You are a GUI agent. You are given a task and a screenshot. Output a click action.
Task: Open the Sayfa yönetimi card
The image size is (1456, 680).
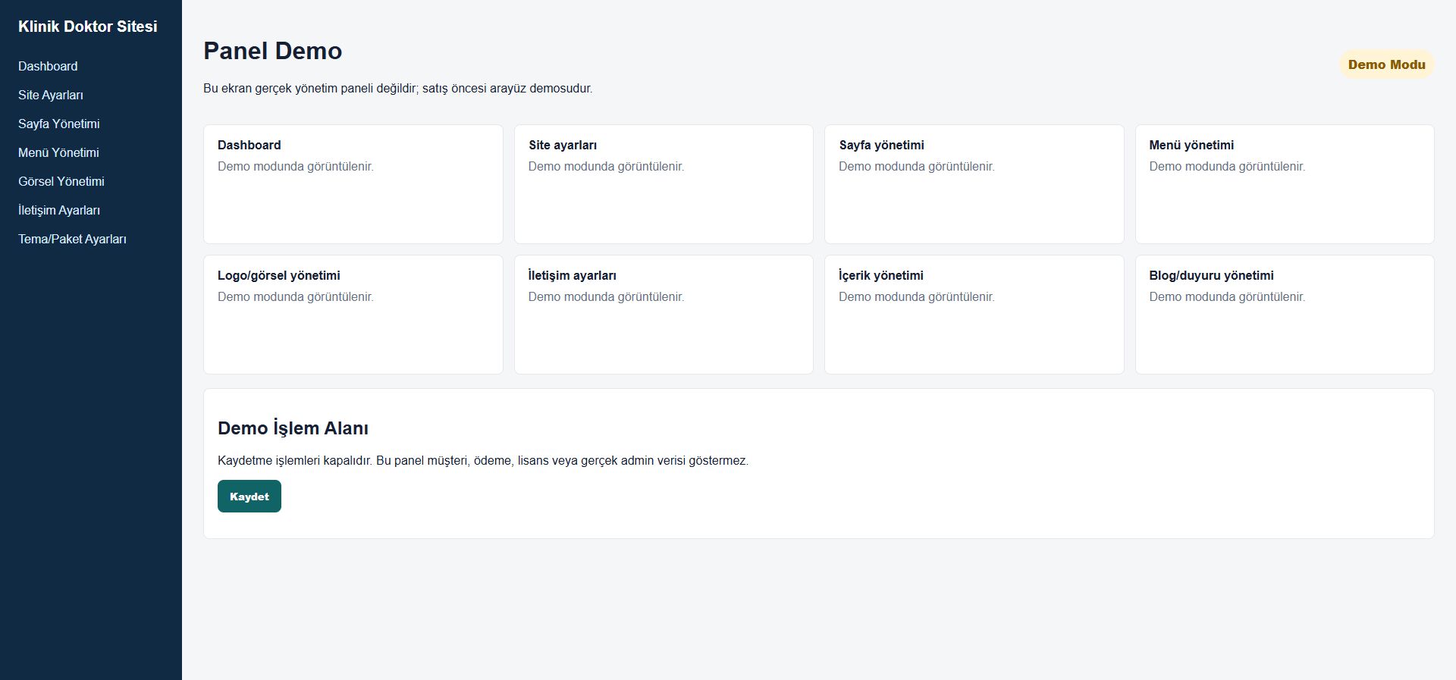(974, 184)
